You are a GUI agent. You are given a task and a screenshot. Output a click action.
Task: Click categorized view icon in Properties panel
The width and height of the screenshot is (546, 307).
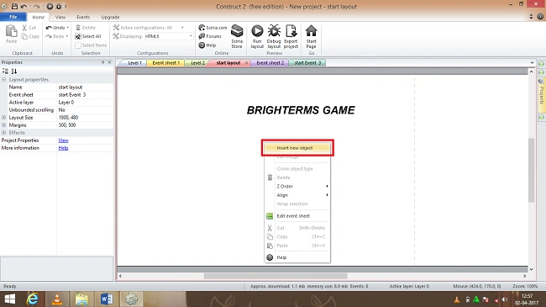pyautogui.click(x=5, y=71)
